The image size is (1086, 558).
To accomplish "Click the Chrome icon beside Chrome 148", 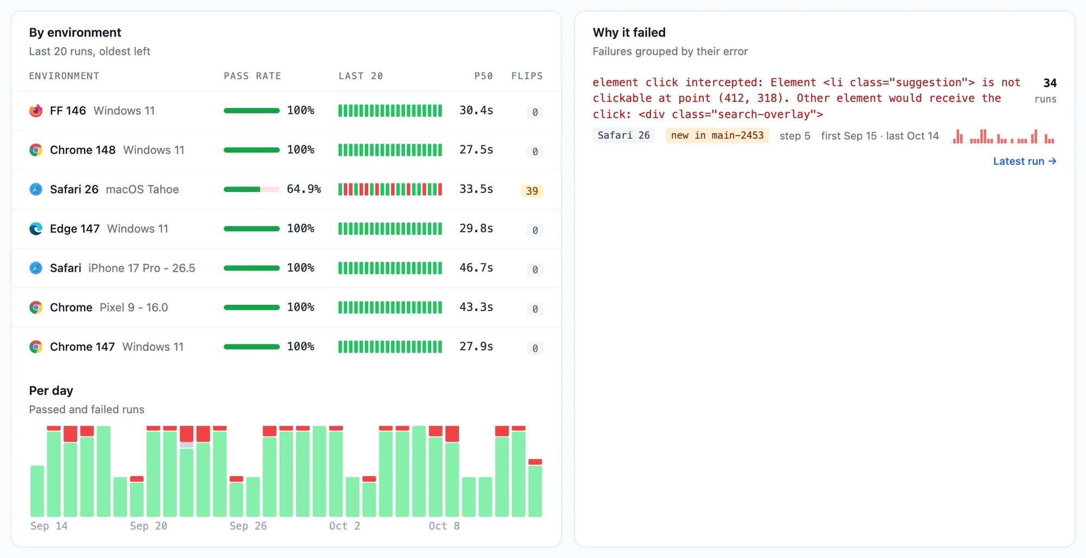I will pos(36,150).
